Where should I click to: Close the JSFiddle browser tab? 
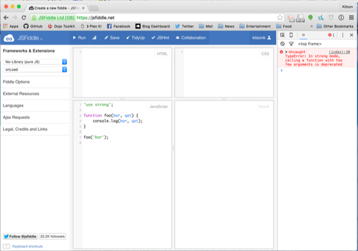pyautogui.click(x=84, y=8)
